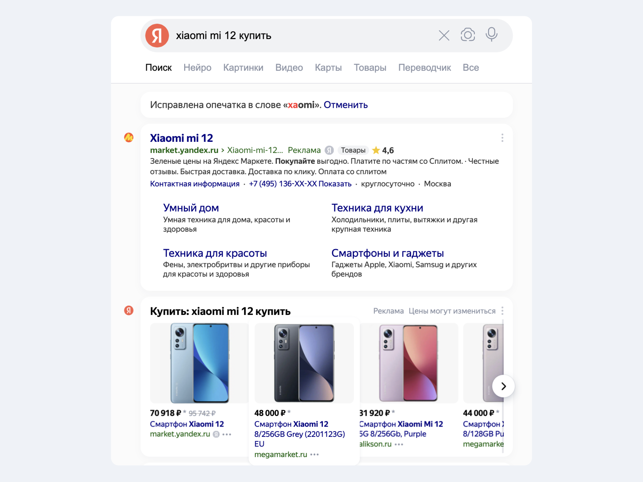The image size is (643, 482).
Task: Open dots menu next to market.yandex.ru product
Action: [227, 434]
